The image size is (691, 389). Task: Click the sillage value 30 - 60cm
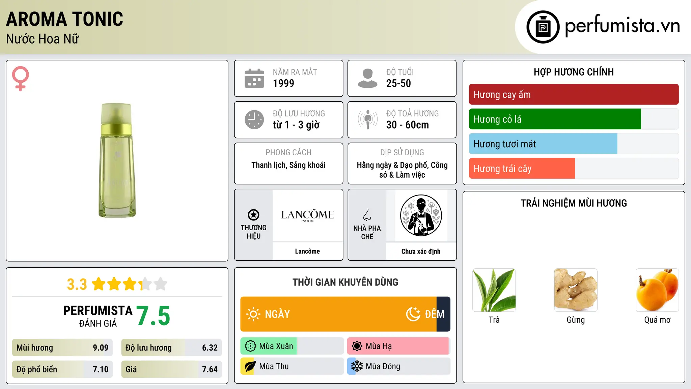408,125
